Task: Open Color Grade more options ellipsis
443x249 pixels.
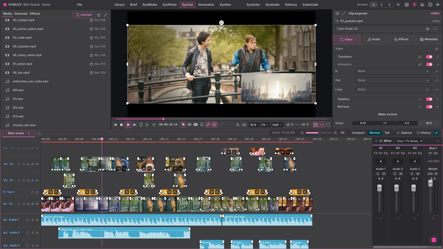Action: click(435, 29)
